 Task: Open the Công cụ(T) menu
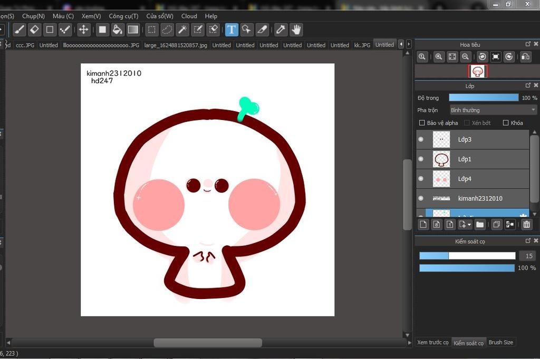tap(123, 16)
